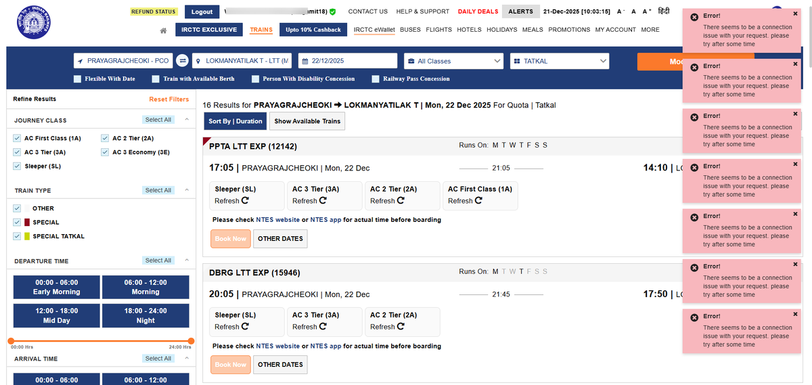Click left handle of departure time slider

[x=12, y=341]
